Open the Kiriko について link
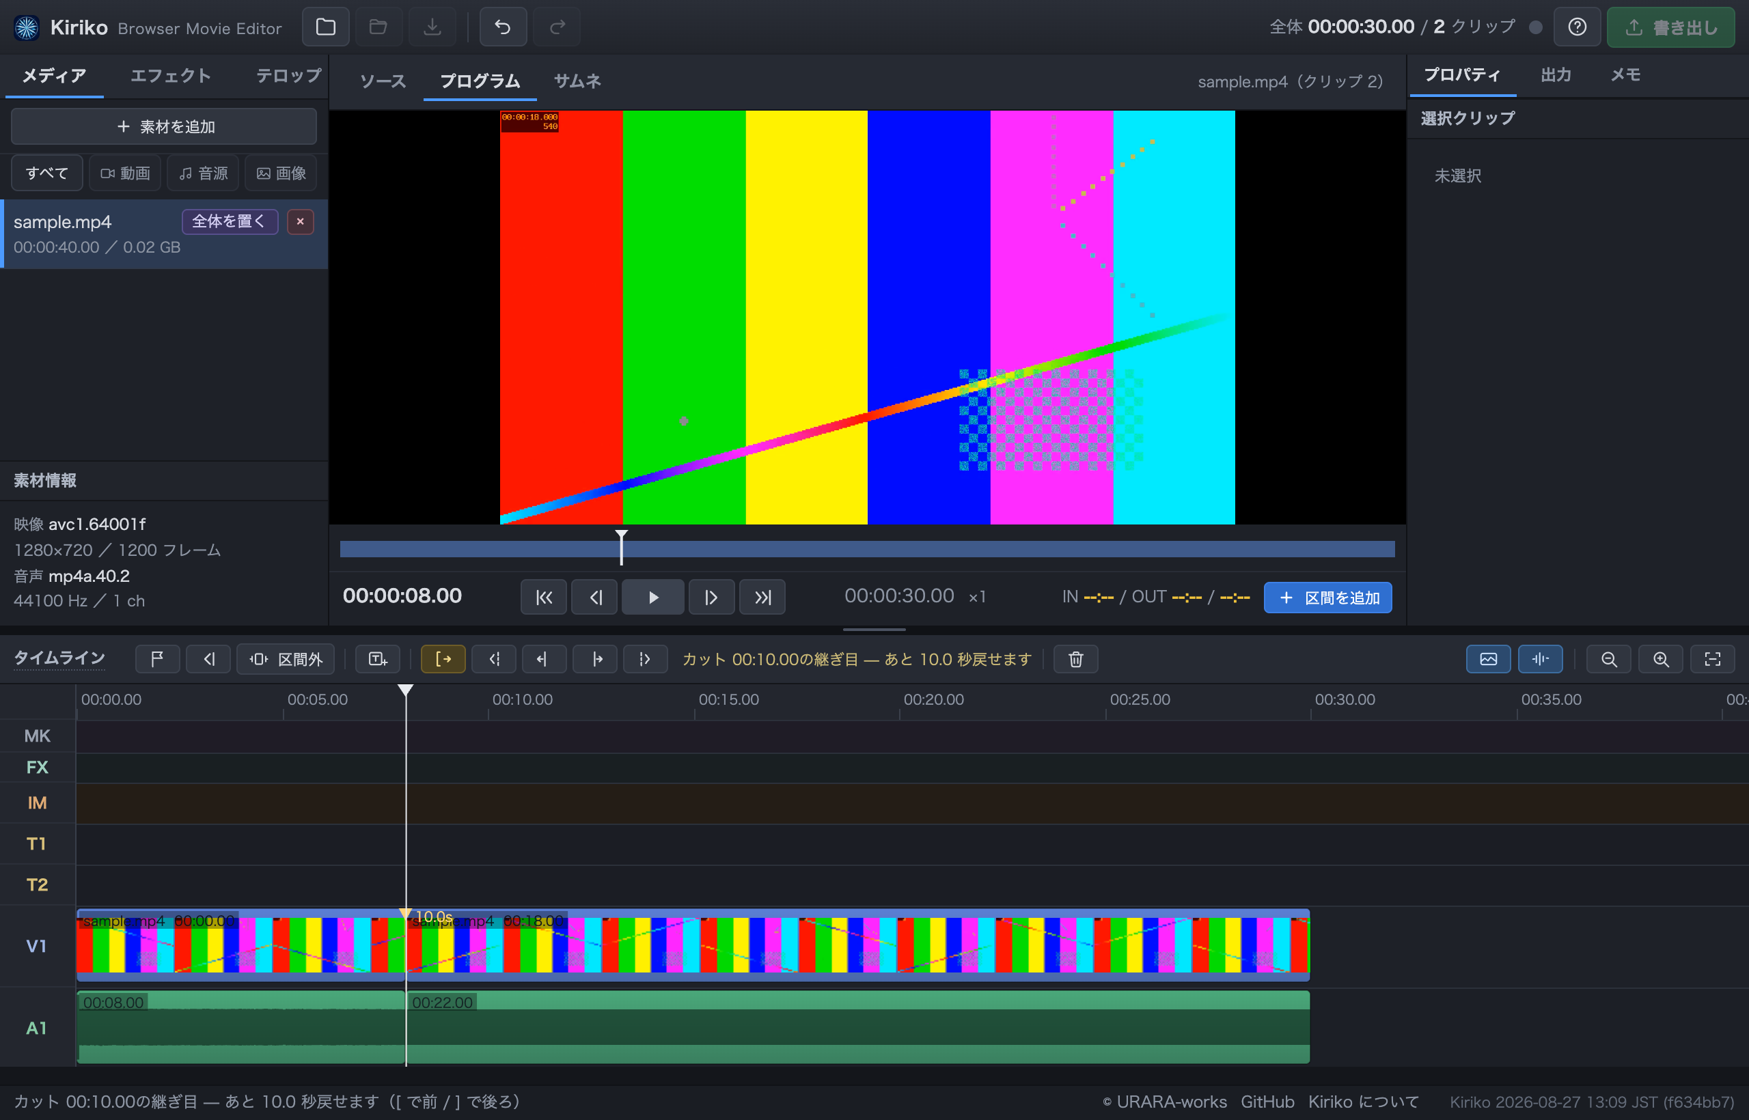 point(1364,1102)
